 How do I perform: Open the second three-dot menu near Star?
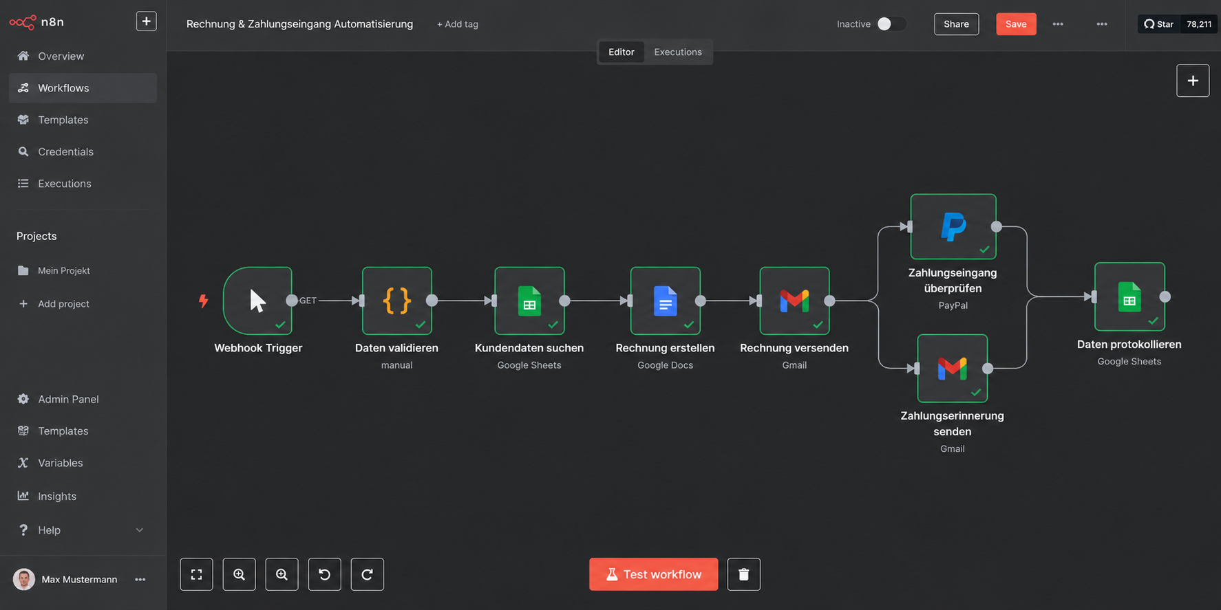[x=1102, y=24]
